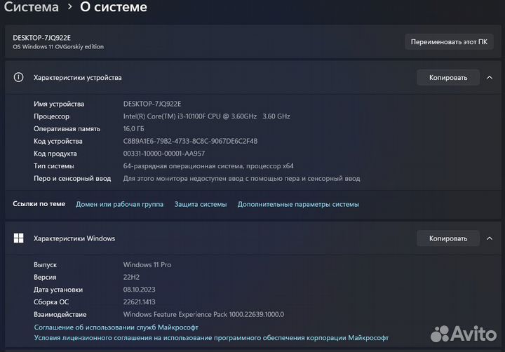Open the Домен или рабочая группа link
The height and width of the screenshot is (352, 505).
(x=119, y=204)
